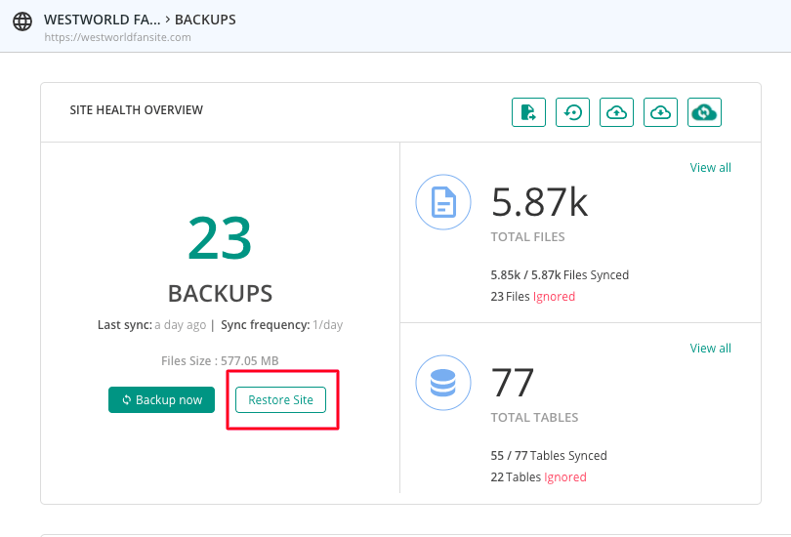Click Ignored next to 22 Tables
Viewport: 791px width, 537px height.
565,477
